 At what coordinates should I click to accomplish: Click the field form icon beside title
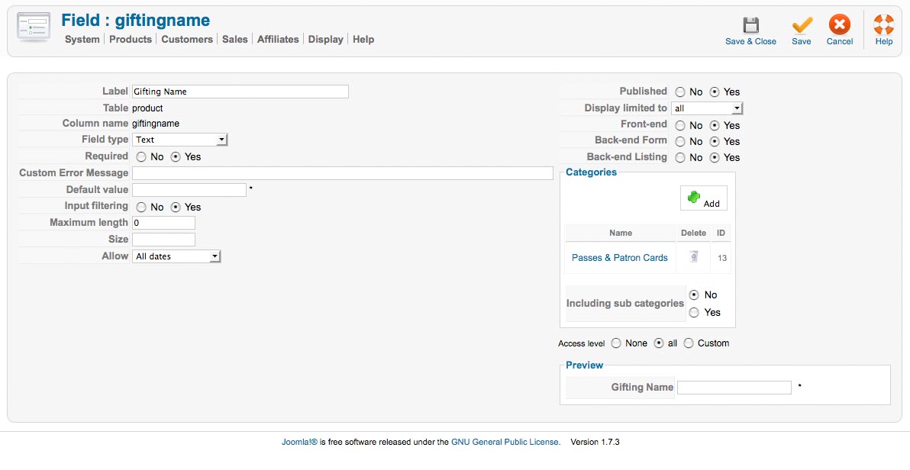pos(33,27)
